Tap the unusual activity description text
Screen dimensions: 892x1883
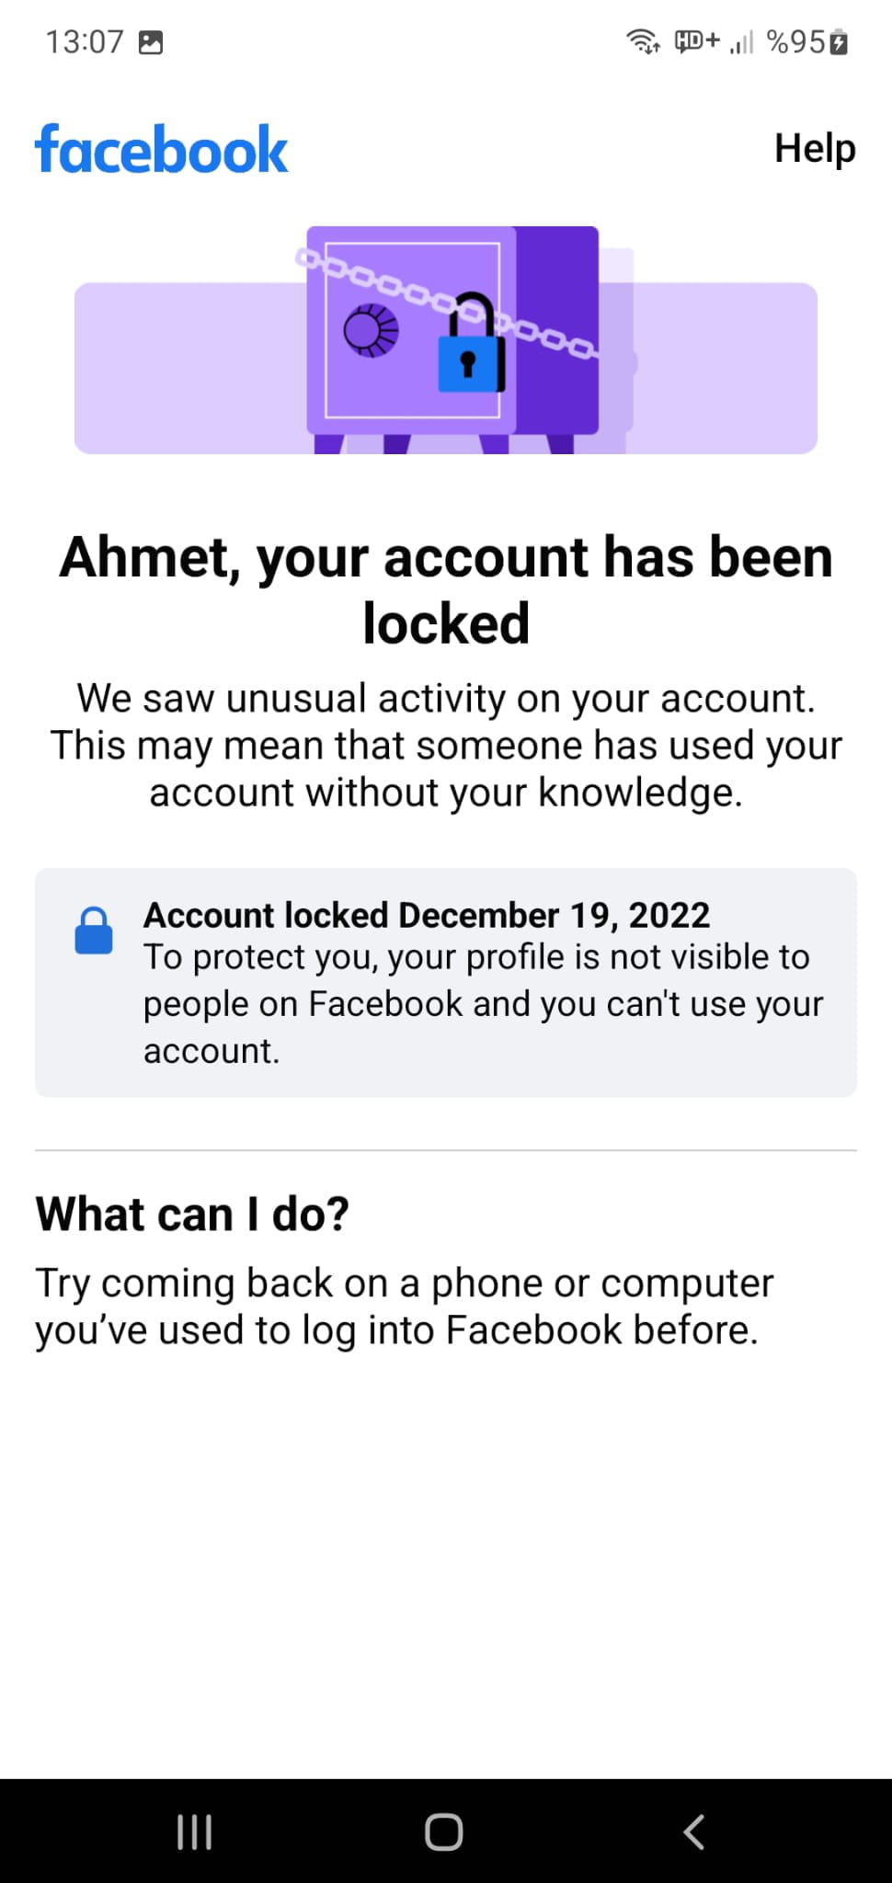(x=446, y=745)
